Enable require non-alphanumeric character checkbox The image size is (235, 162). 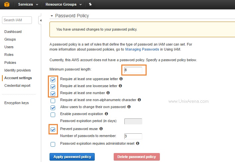pyautogui.click(x=53, y=100)
